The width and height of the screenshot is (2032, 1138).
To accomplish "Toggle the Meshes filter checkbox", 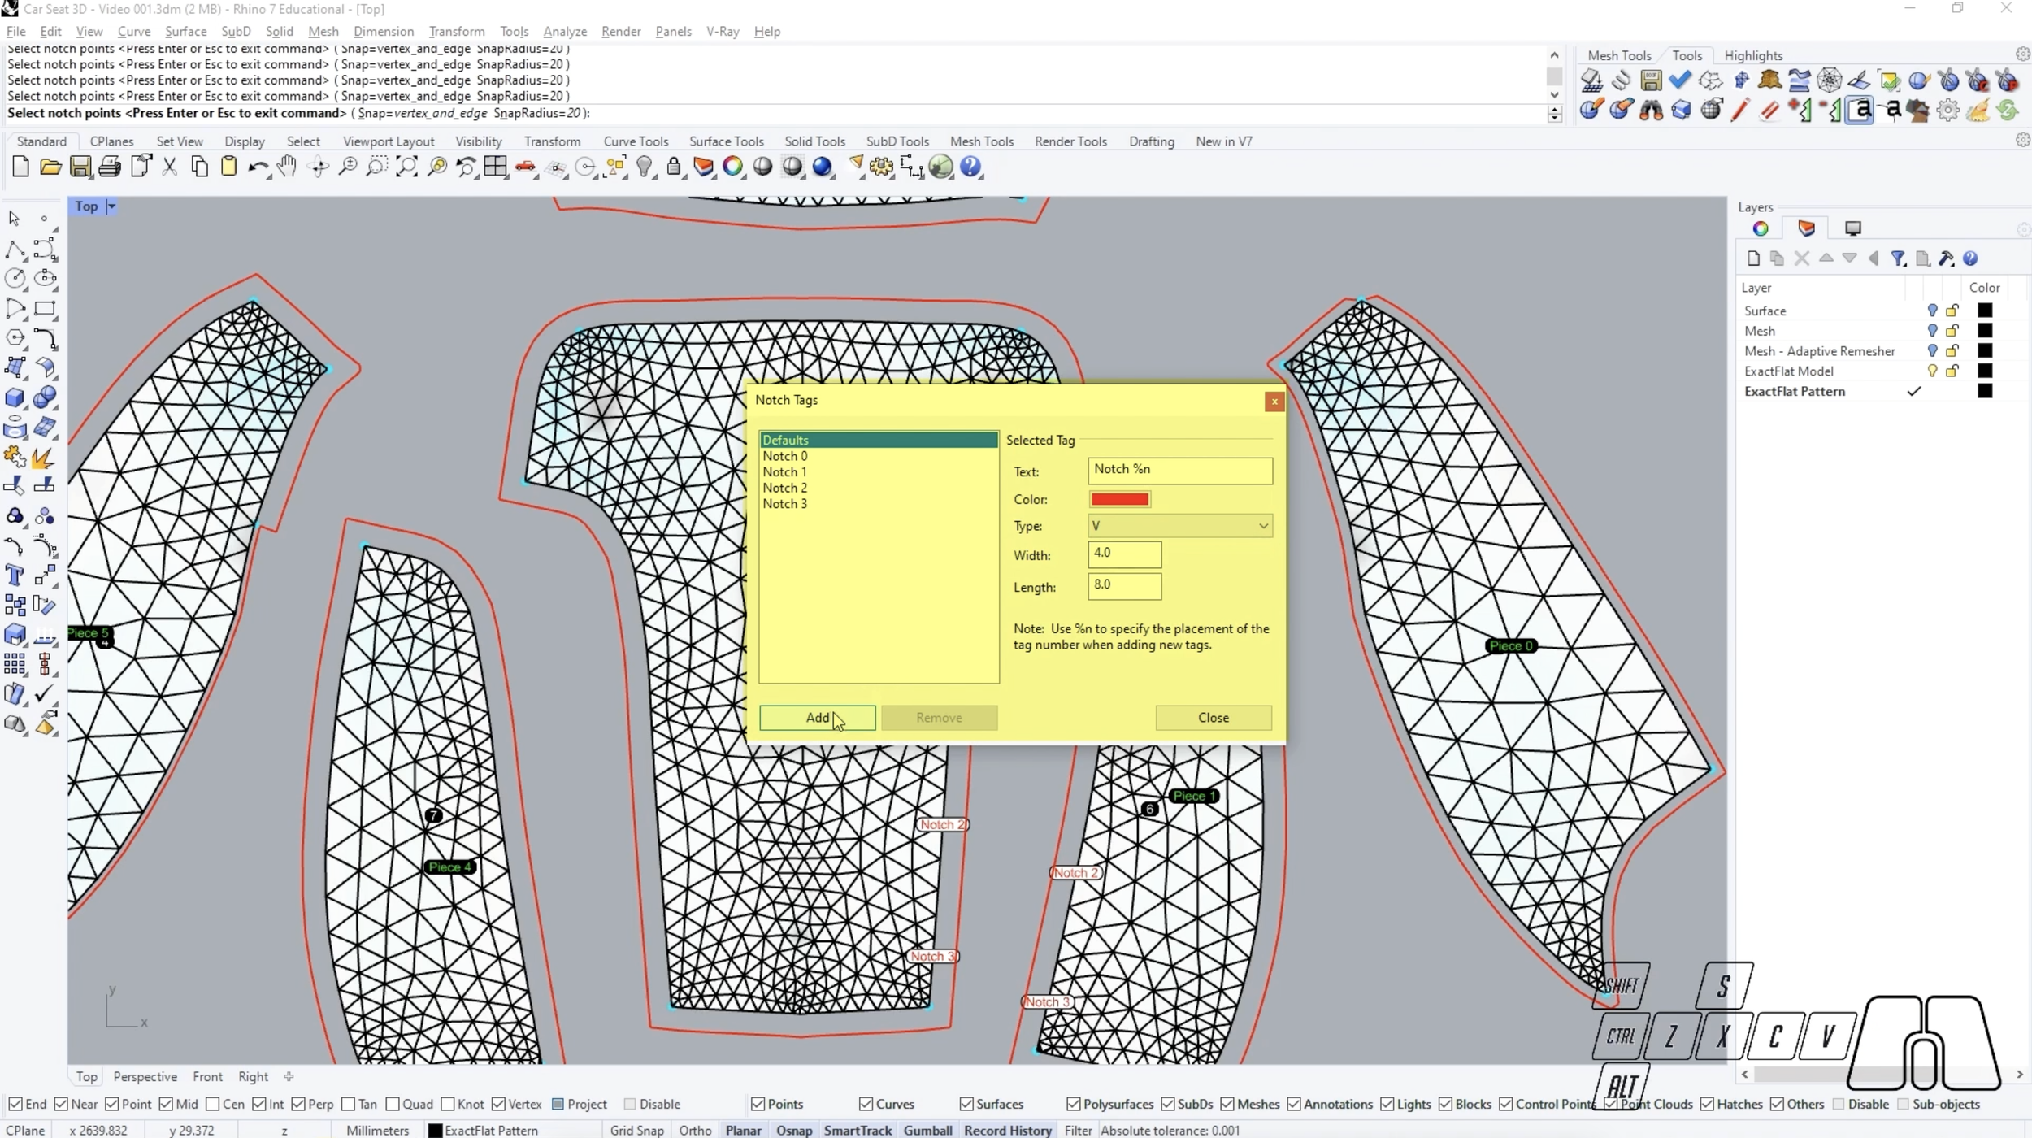I will tap(1227, 1104).
